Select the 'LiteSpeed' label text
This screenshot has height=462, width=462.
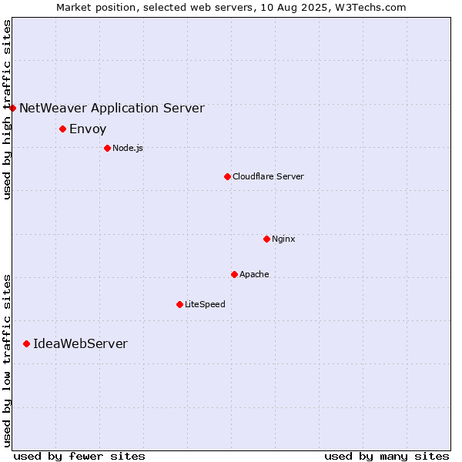coord(205,304)
